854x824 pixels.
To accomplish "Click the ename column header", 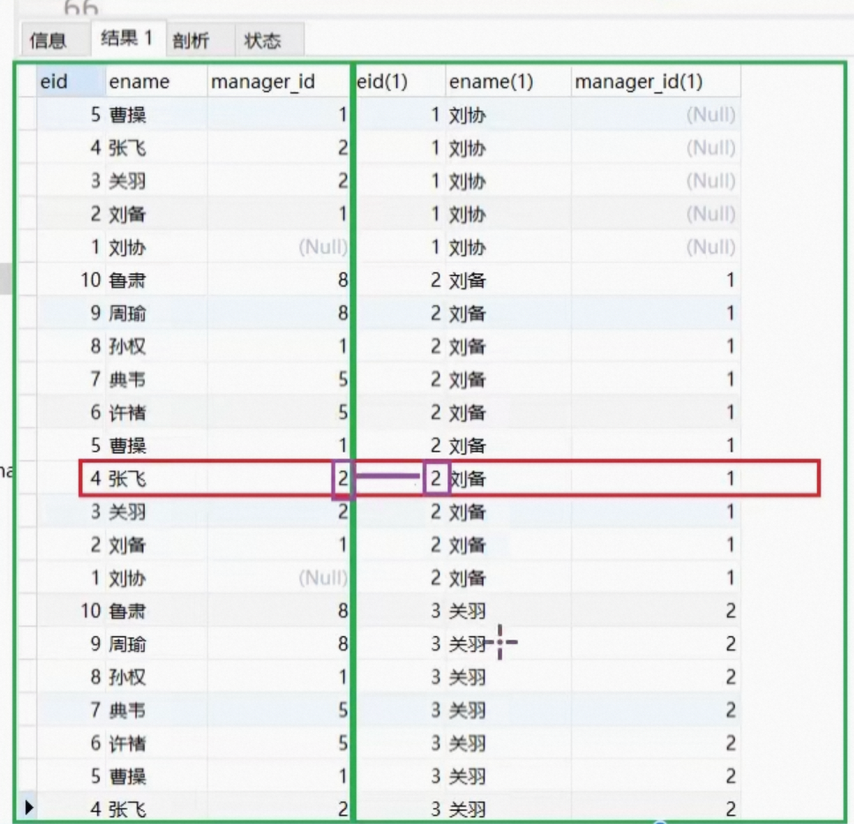I will [156, 82].
